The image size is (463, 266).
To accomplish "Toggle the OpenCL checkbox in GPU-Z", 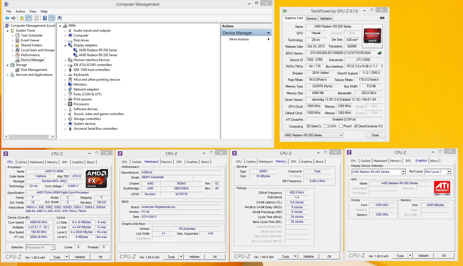I will coord(308,126).
